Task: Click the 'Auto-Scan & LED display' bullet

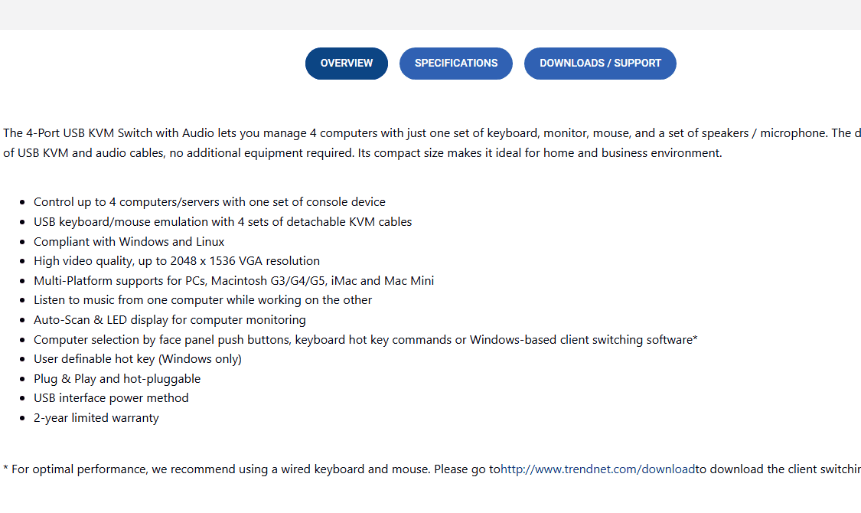Action: point(169,320)
